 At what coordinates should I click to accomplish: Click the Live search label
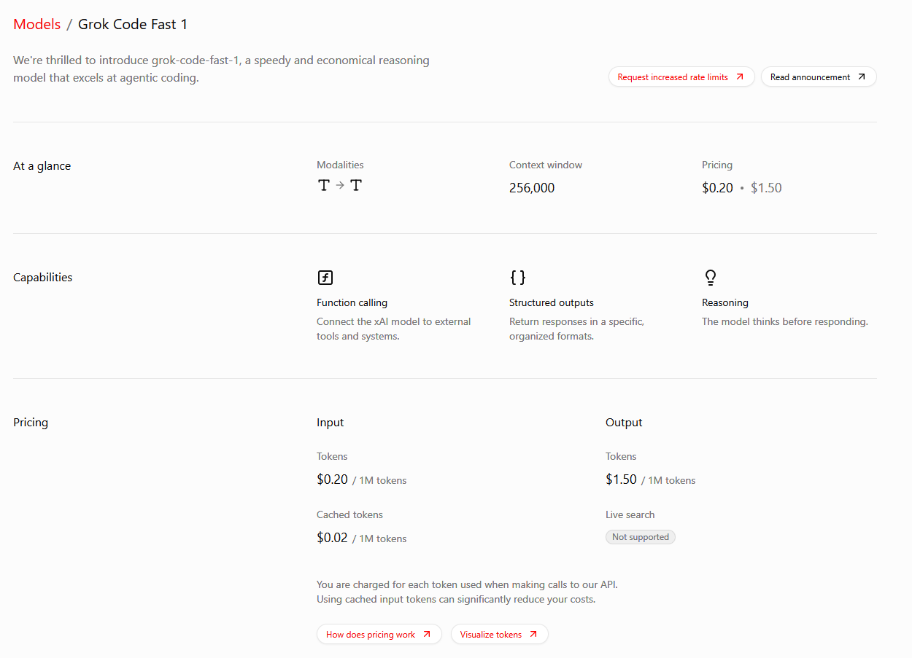(630, 514)
